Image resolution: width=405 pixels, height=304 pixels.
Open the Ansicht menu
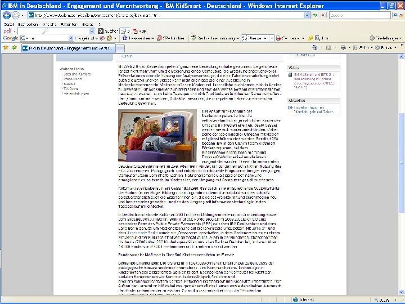tap(49, 25)
